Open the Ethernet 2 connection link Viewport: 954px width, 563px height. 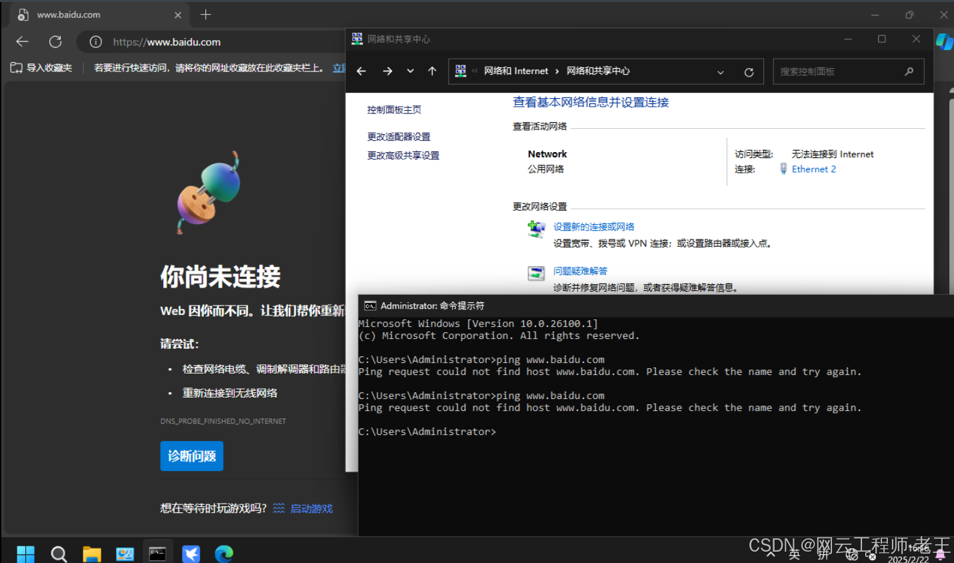pyautogui.click(x=813, y=169)
